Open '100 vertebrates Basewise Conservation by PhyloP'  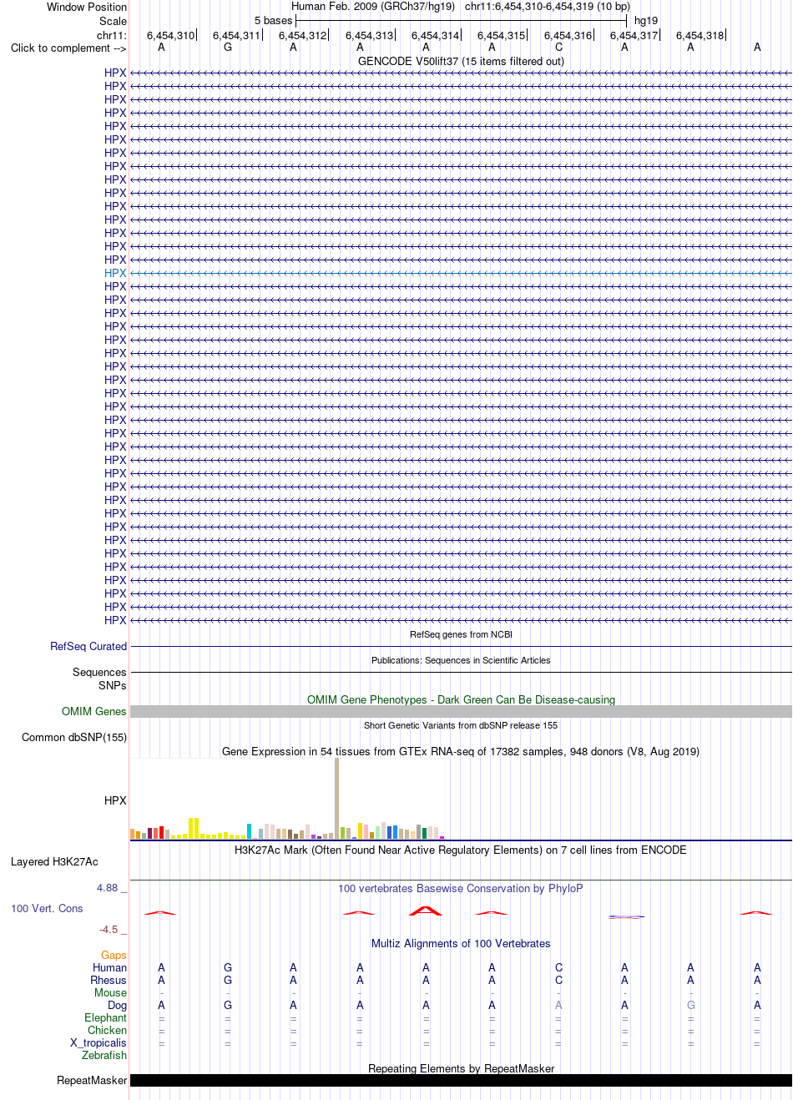pos(461,888)
